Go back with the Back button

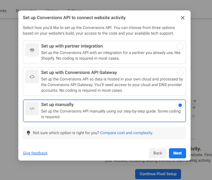pyautogui.click(x=158, y=153)
